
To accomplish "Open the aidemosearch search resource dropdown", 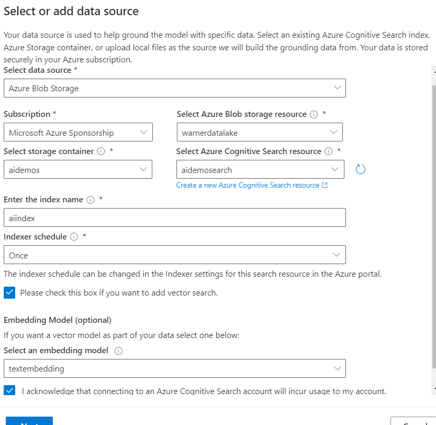I will 260,170.
